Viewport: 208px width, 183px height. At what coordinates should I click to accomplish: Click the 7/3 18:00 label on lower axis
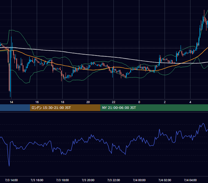(x=62, y=180)
